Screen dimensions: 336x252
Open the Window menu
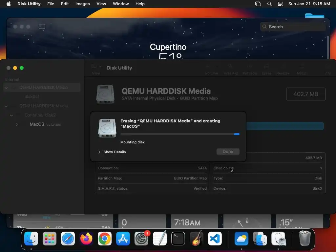121,4
